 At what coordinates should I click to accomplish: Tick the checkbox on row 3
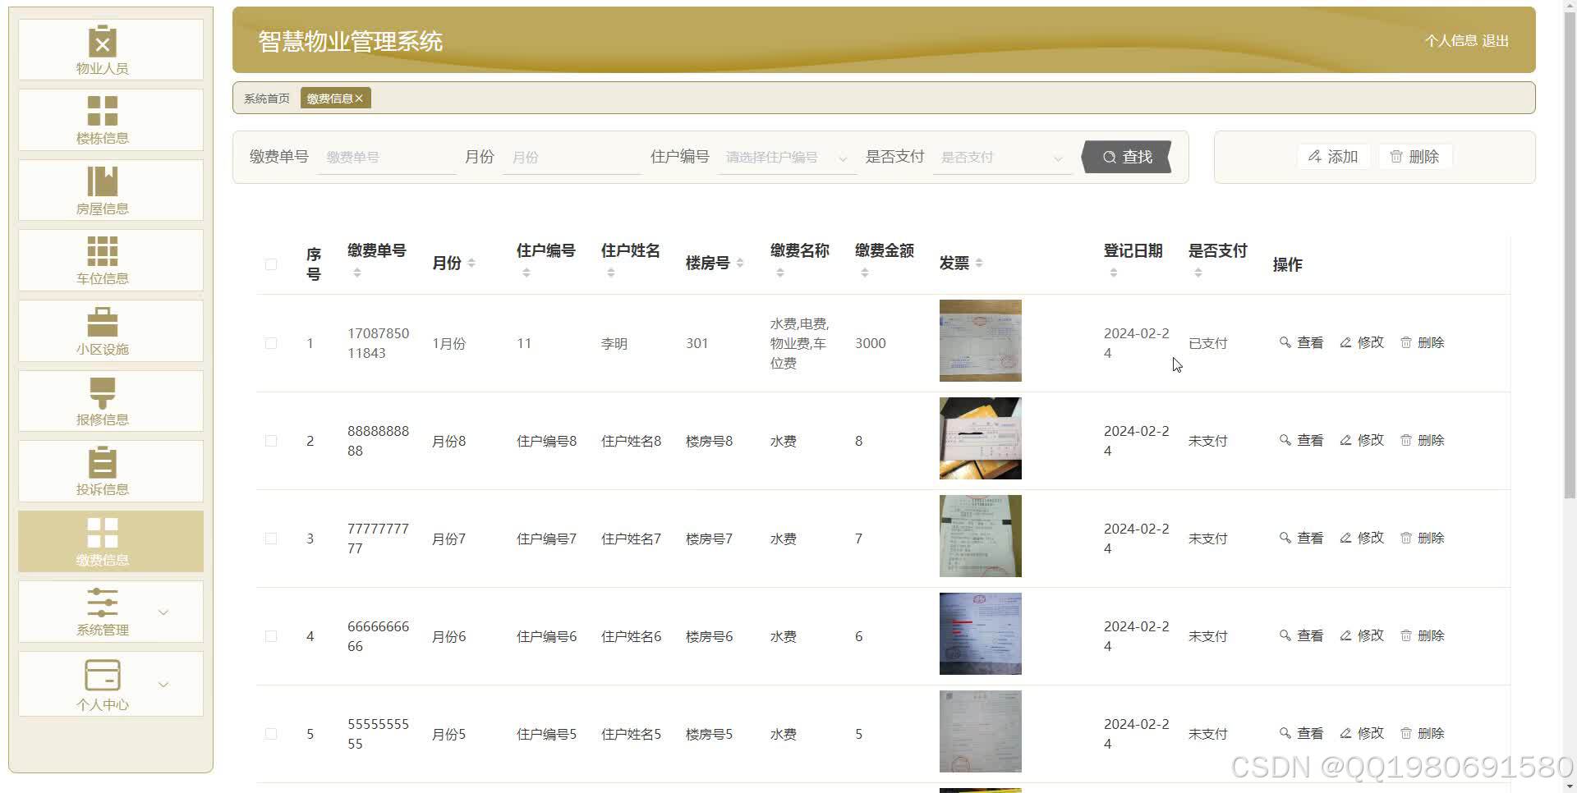point(271,538)
